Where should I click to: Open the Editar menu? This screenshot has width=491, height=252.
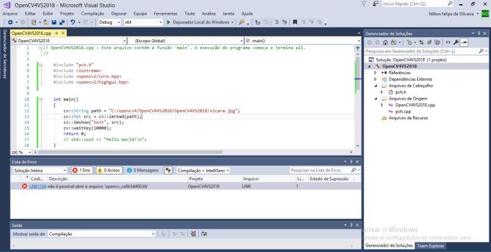[30, 13]
